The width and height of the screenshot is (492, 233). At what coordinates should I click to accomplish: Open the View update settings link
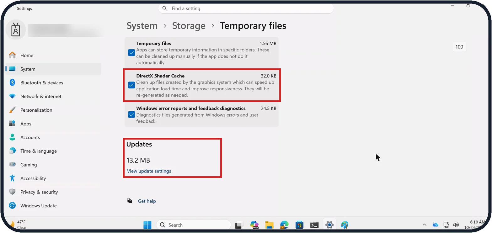(x=149, y=171)
